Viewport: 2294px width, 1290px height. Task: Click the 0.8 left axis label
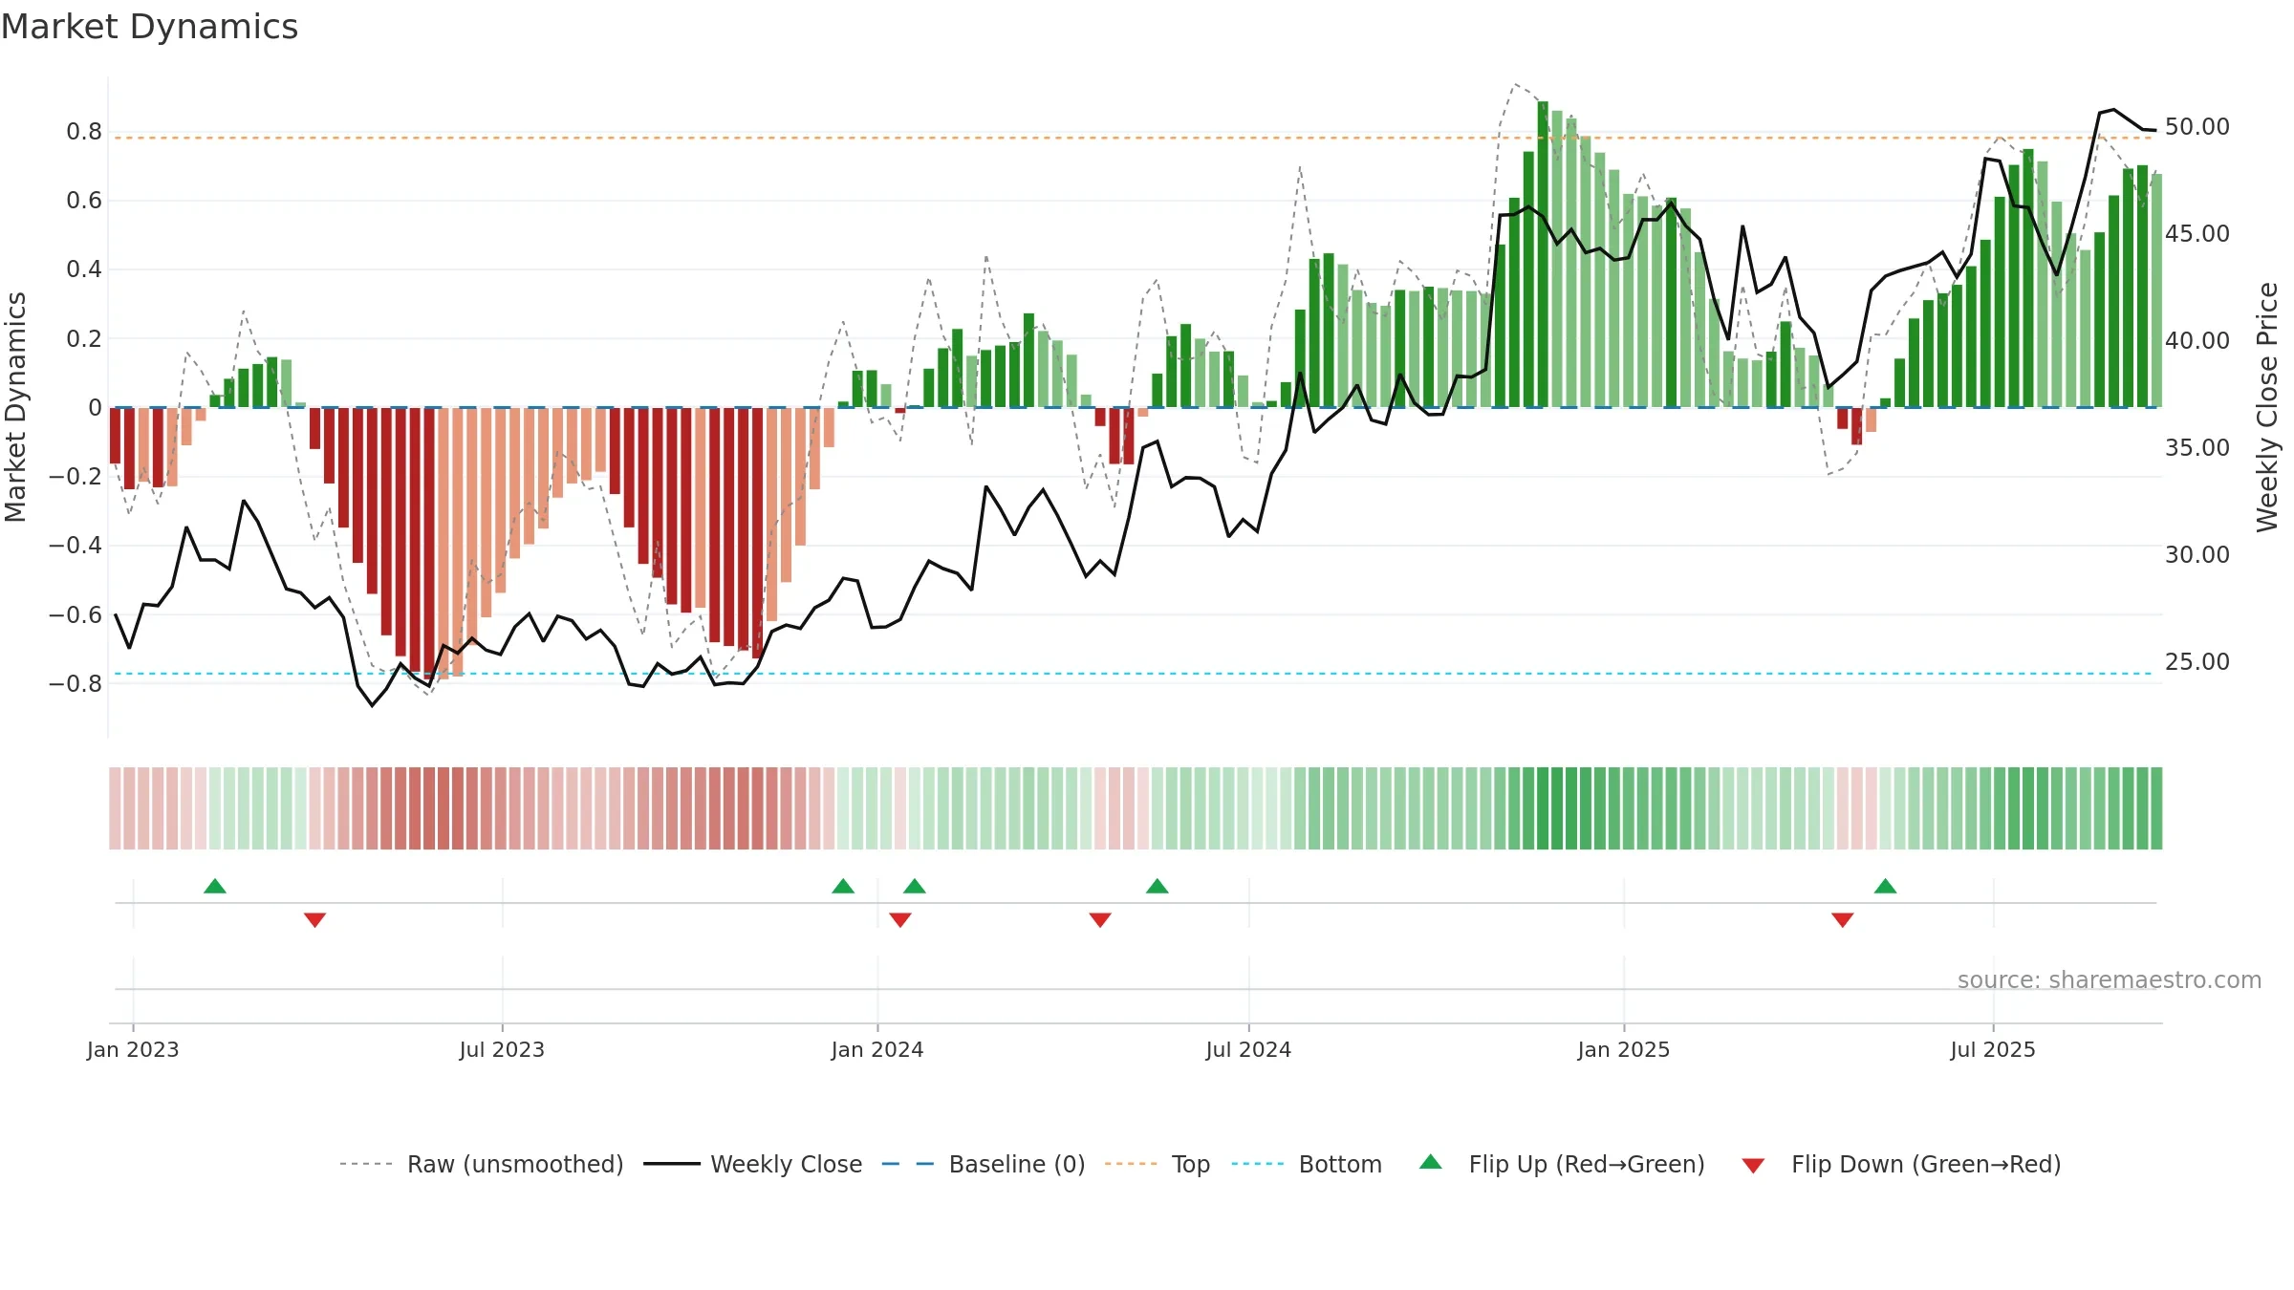(x=84, y=132)
